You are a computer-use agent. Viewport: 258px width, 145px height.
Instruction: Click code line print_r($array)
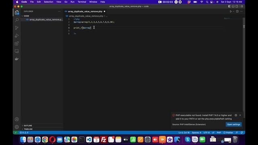tap(82, 28)
